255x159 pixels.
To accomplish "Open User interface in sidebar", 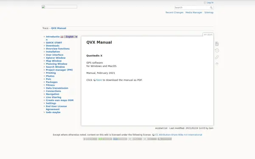I will point(54,55).
